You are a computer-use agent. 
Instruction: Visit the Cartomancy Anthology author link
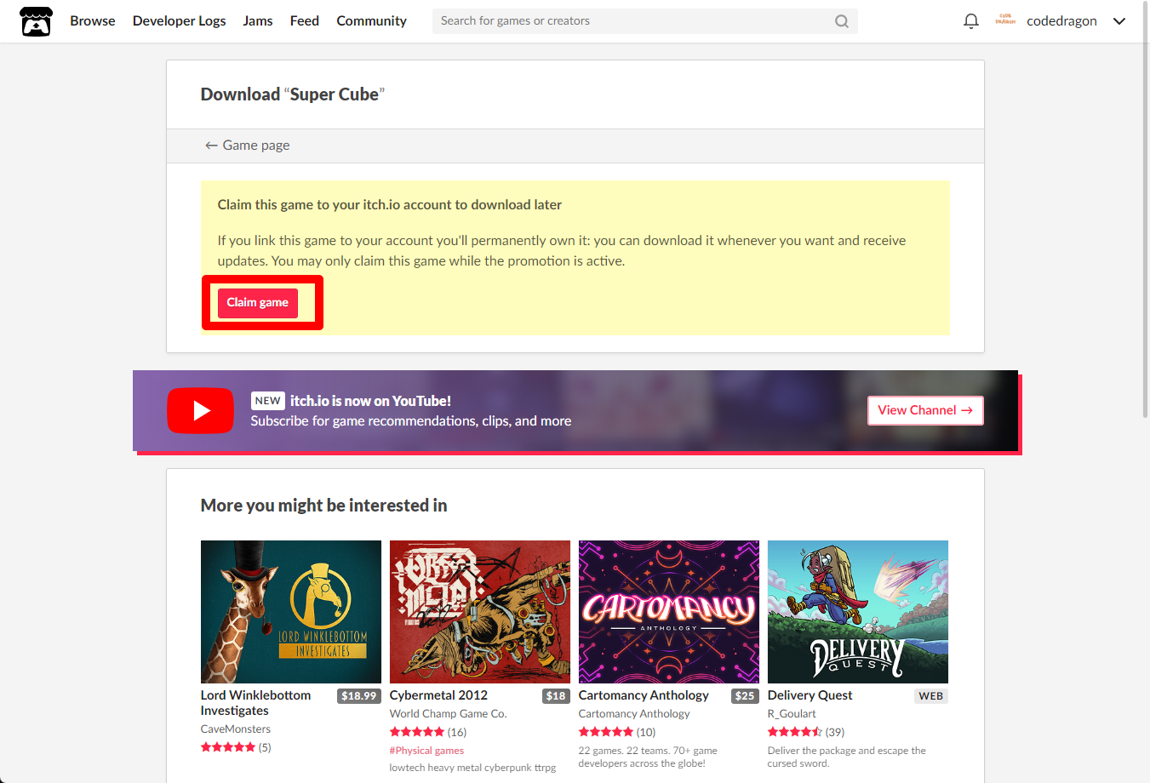[x=634, y=714]
